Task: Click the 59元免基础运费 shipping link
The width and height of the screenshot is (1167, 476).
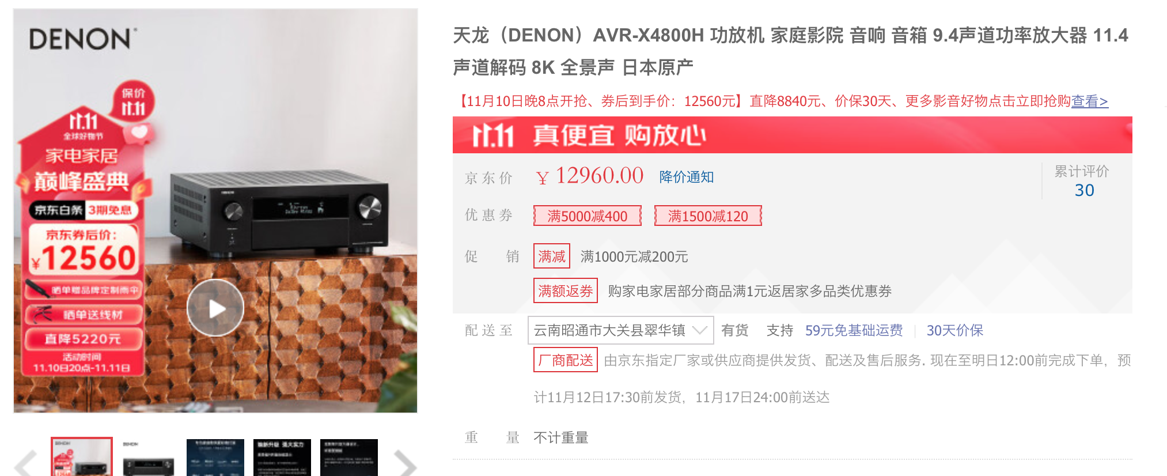Action: coord(854,330)
